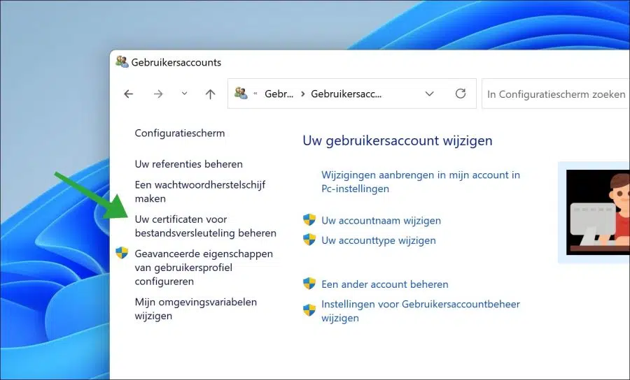630x380 pixels.
Task: Click the shield icon beside 'Uw accountnaam wijzigen'
Action: point(309,219)
